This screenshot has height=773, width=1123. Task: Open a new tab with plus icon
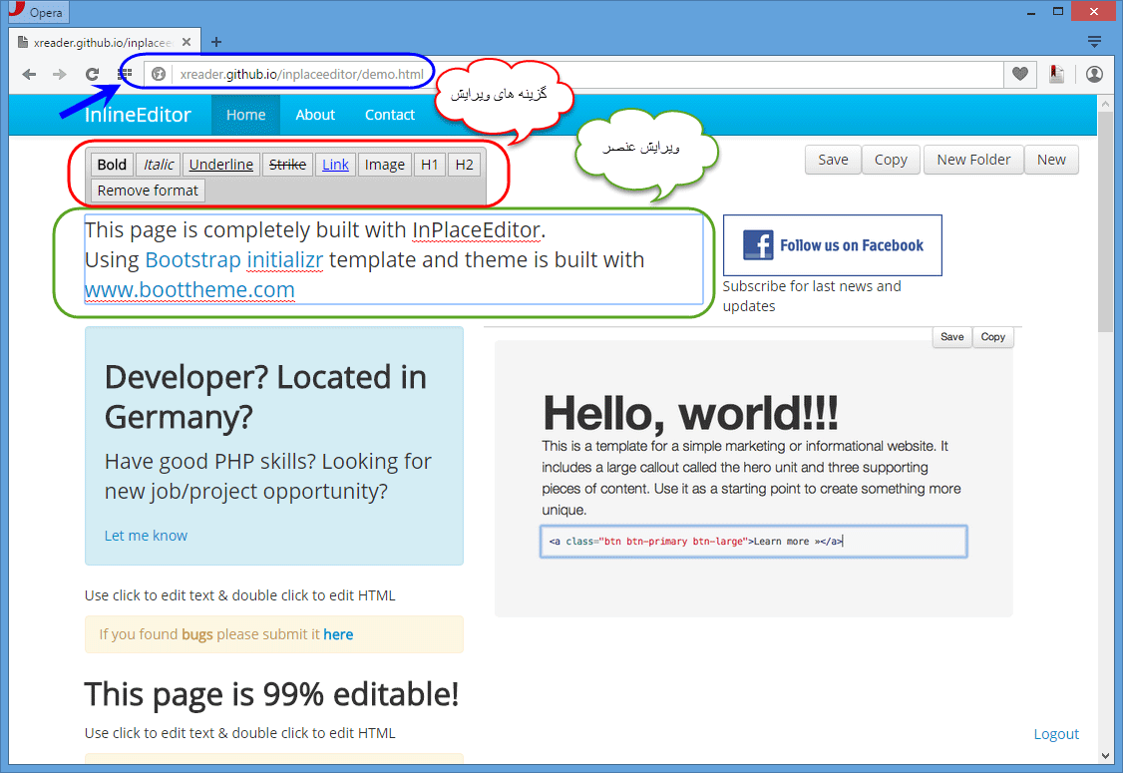pyautogui.click(x=216, y=42)
